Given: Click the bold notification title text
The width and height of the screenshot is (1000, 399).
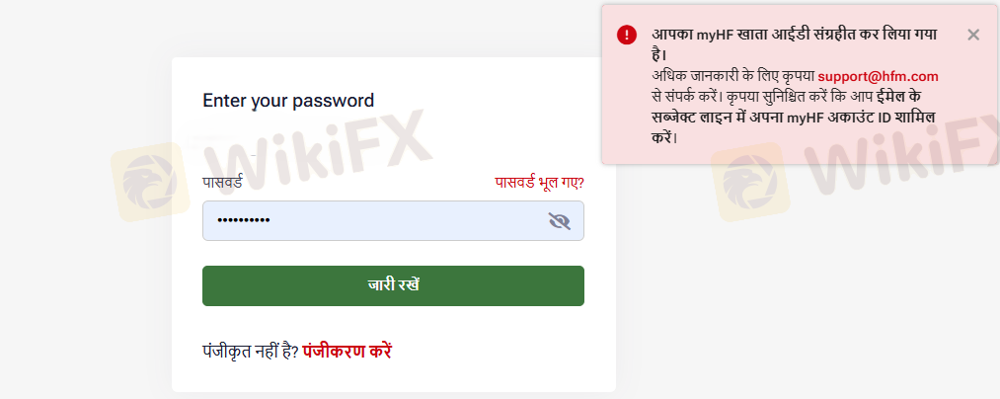Looking at the screenshot, I should coord(794,44).
